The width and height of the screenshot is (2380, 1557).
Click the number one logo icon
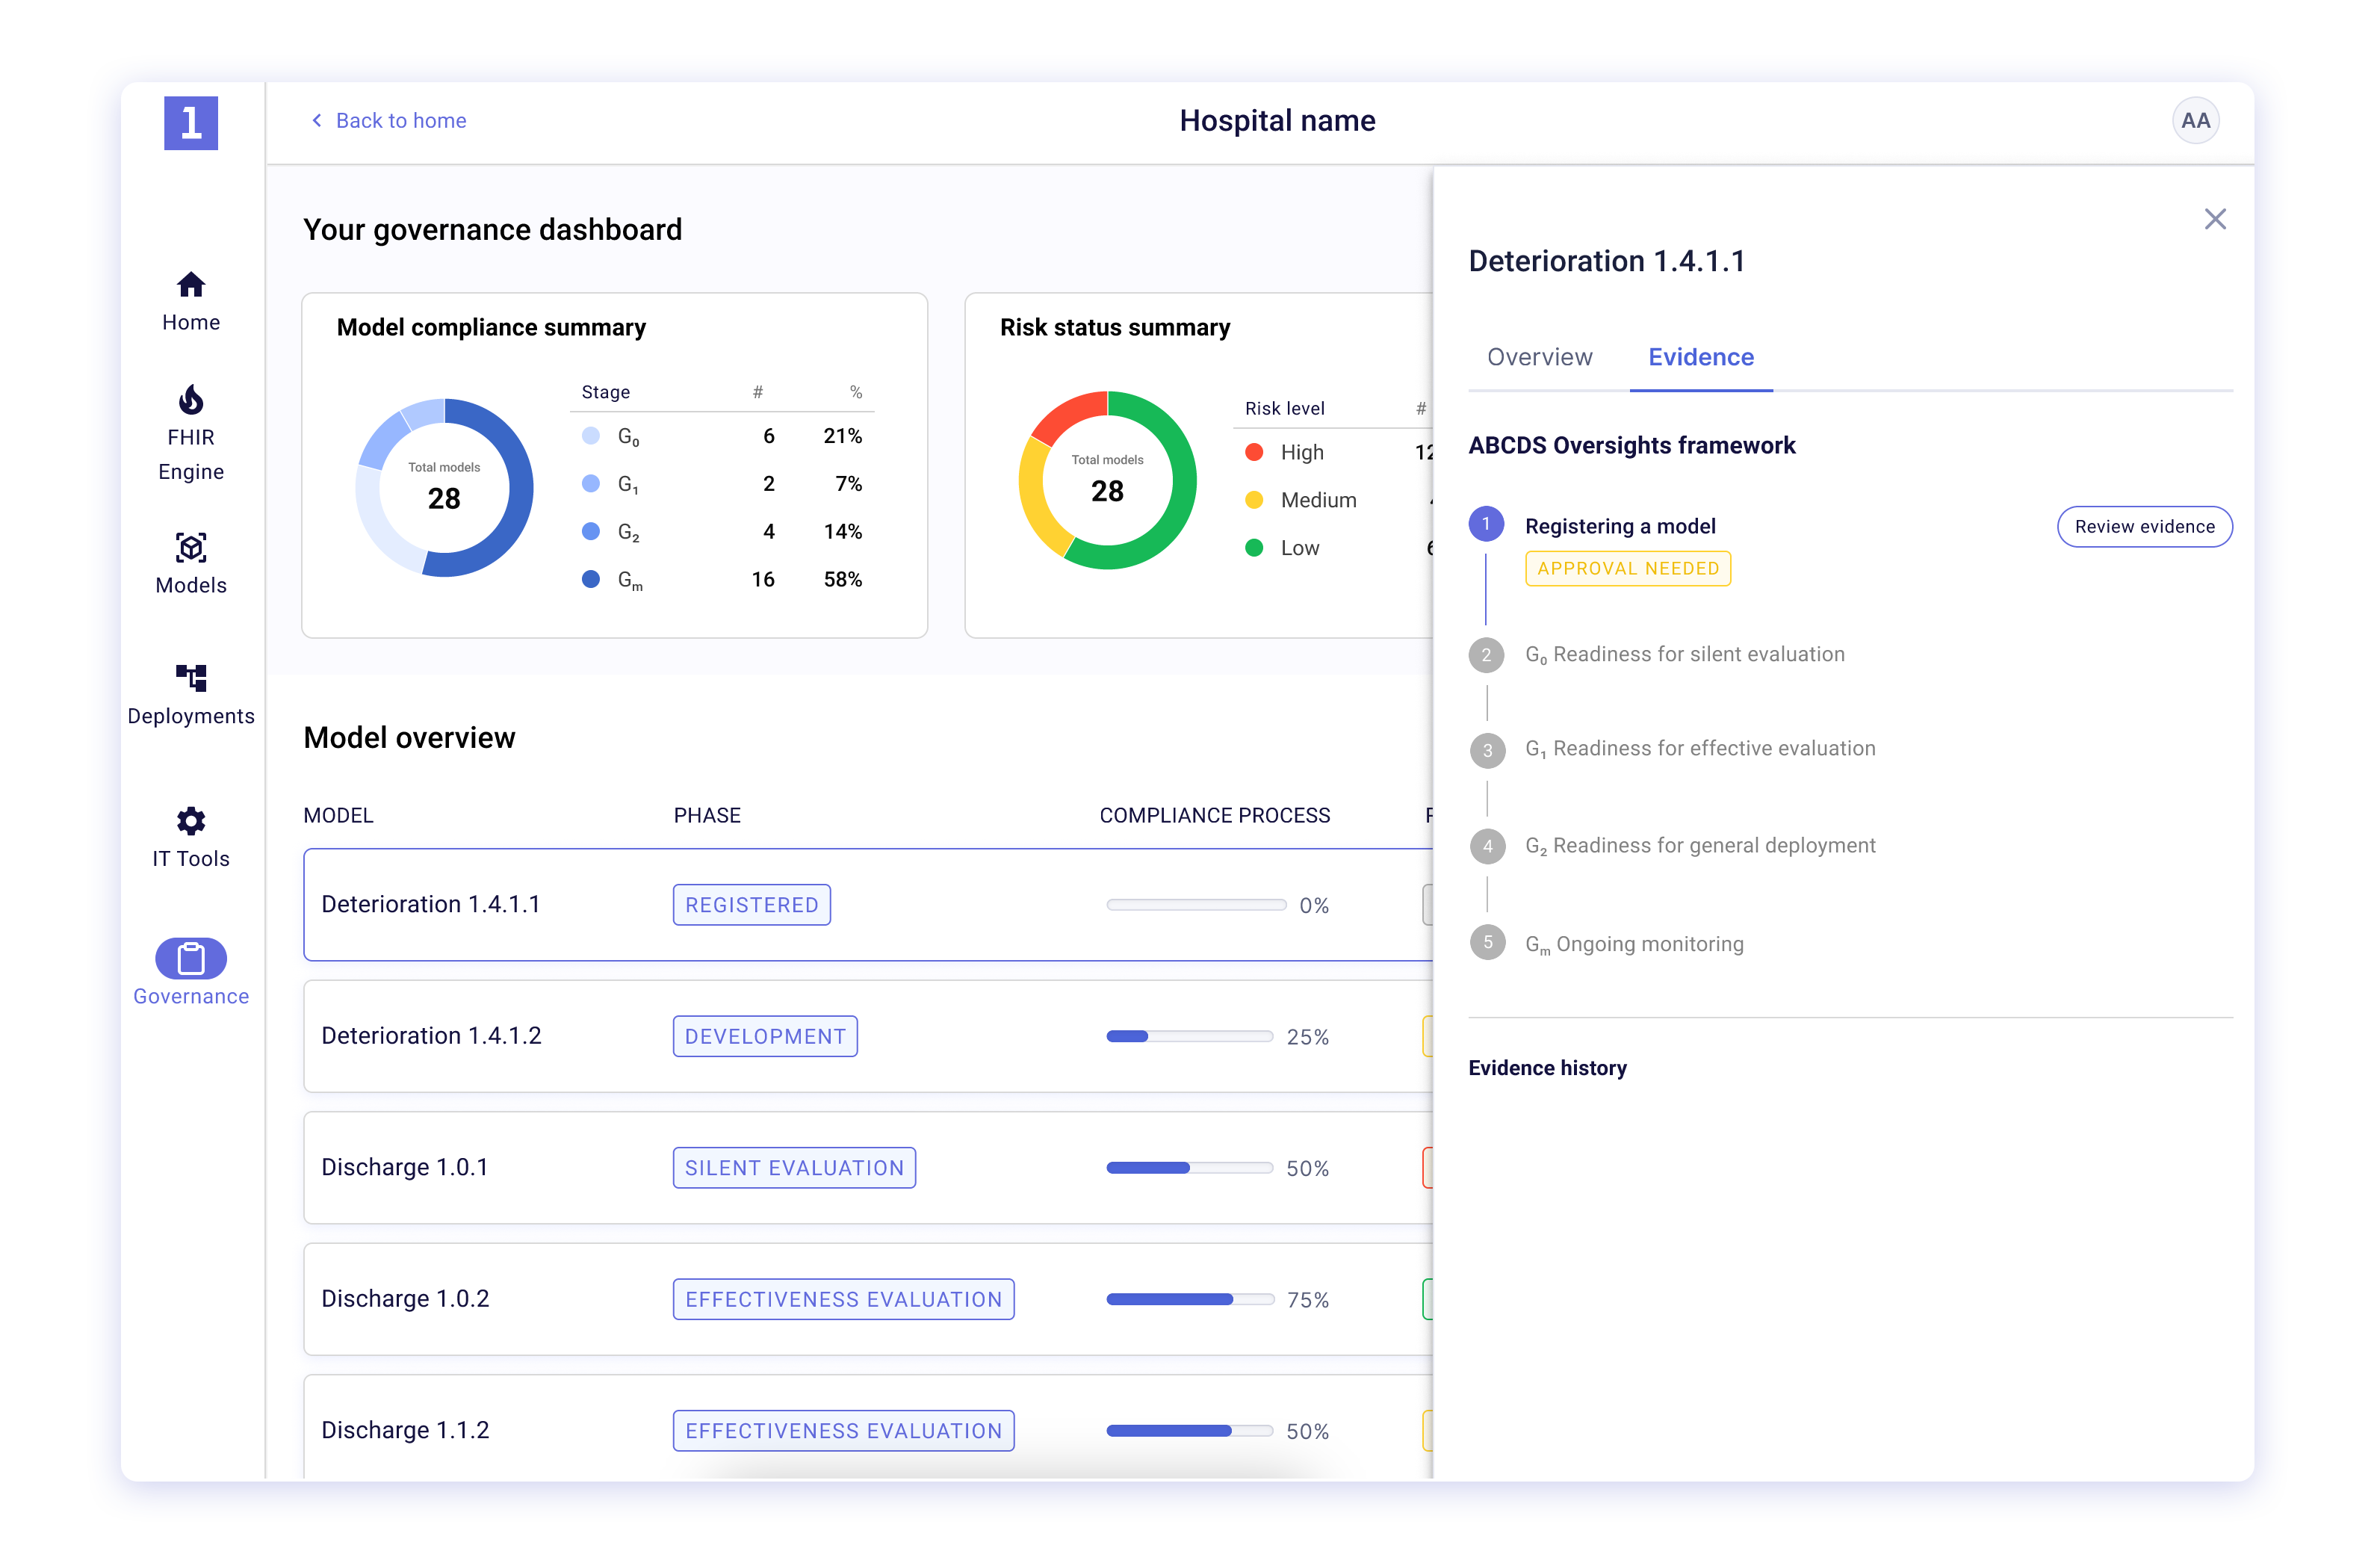(x=191, y=123)
